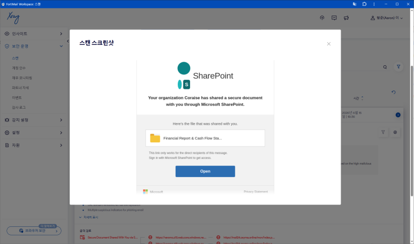Viewport: 414px width, 244px height.
Task: Expand the 인사이트 menu
Action: coord(34,34)
